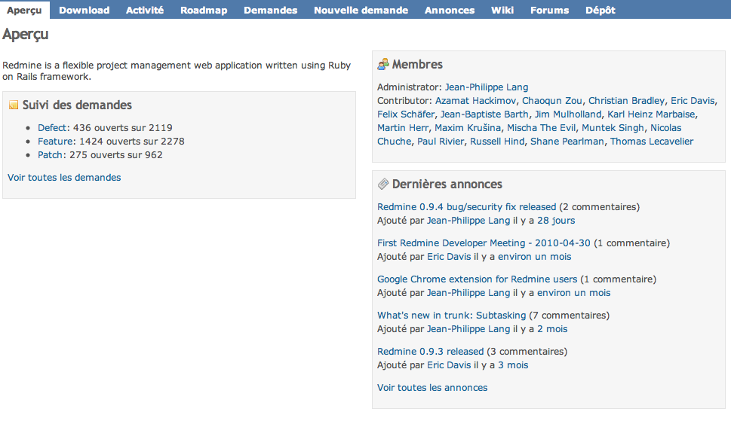Click Voir toutes les demandes
The width and height of the screenshot is (731, 421).
tap(64, 177)
